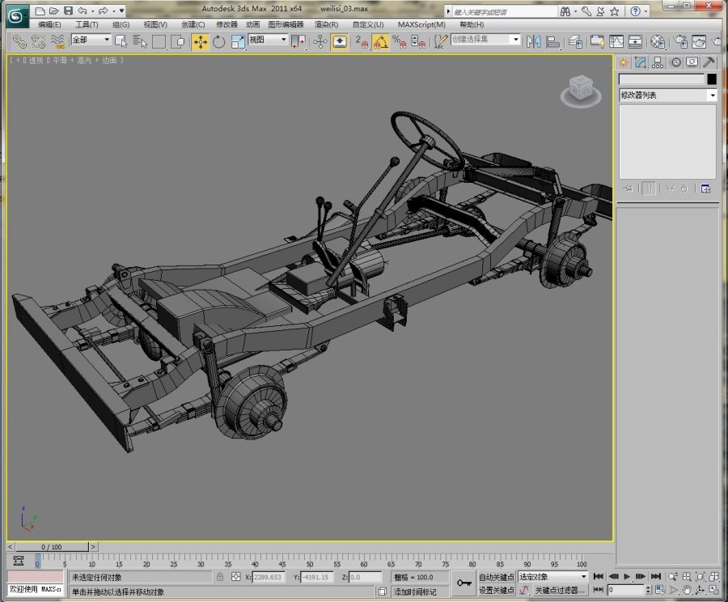Select the Link tool
Screen dimensions: 728x602
pyautogui.click(x=19, y=42)
